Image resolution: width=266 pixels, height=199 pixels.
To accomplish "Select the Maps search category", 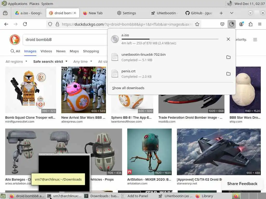I will point(74,51).
